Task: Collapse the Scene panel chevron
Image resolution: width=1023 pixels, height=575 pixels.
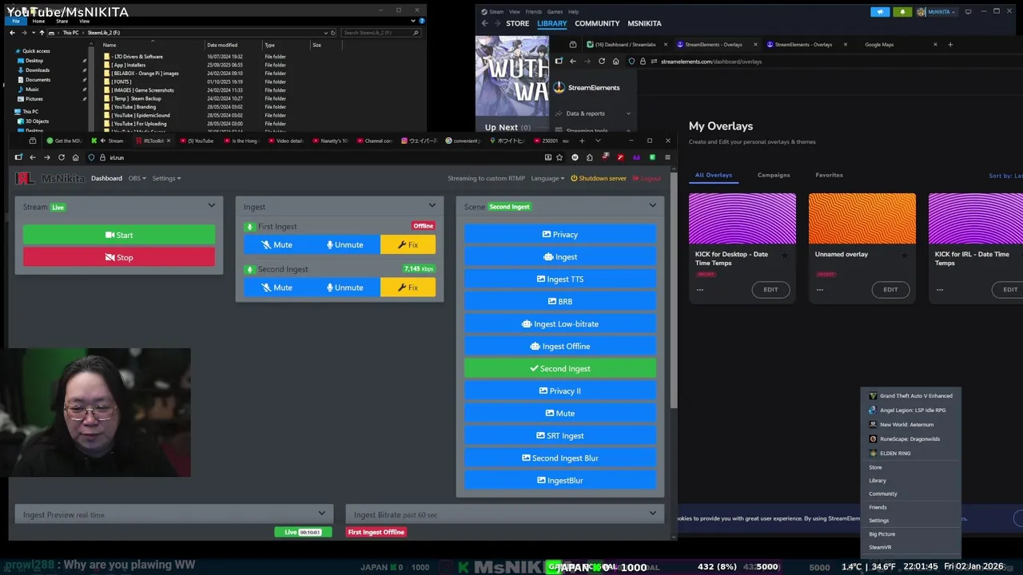Action: pos(652,206)
